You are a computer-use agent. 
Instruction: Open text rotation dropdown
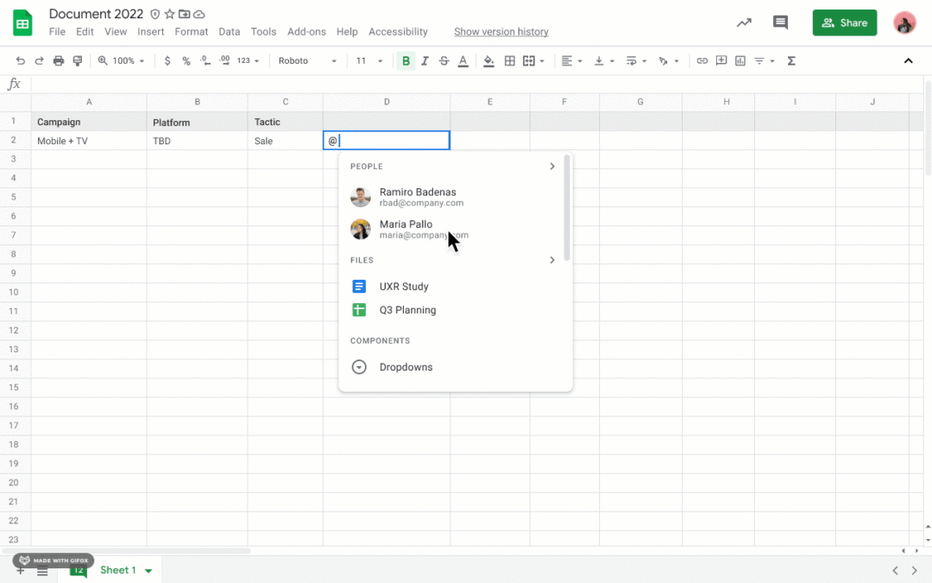pos(668,60)
